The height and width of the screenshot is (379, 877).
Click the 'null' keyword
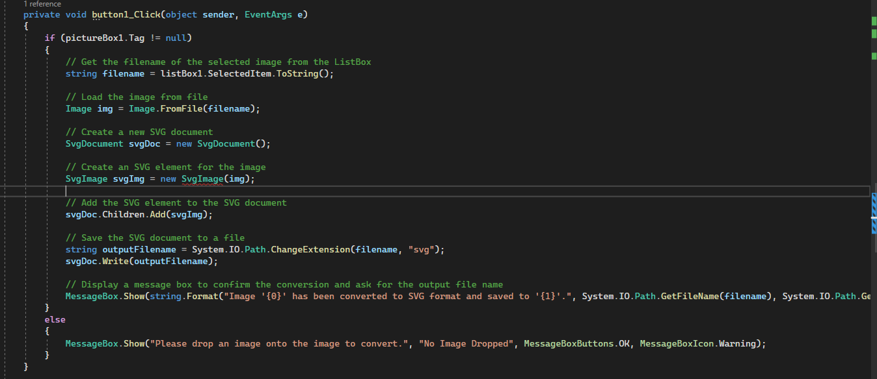[x=176, y=38]
